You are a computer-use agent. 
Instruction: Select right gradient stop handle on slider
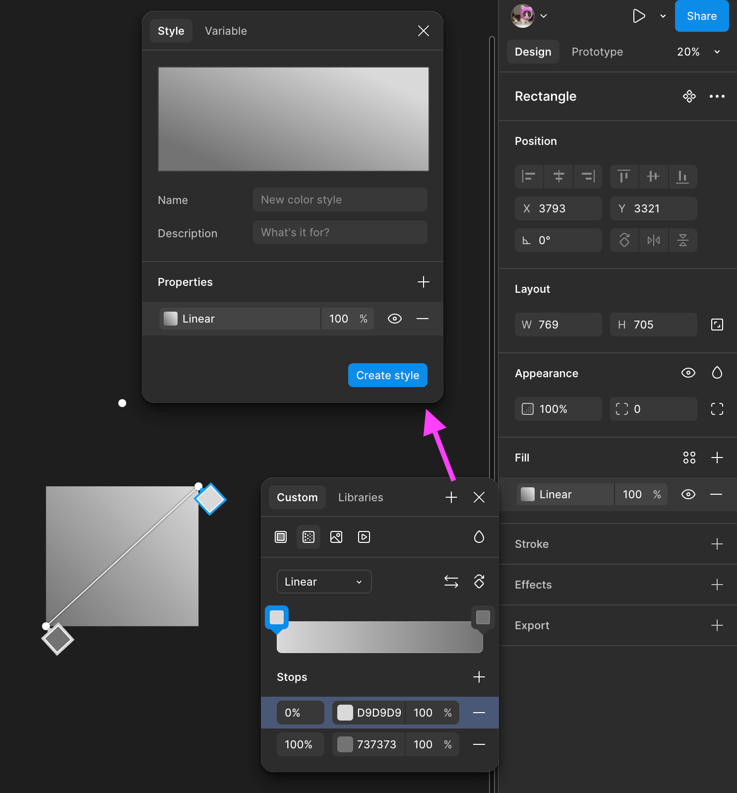pos(483,619)
